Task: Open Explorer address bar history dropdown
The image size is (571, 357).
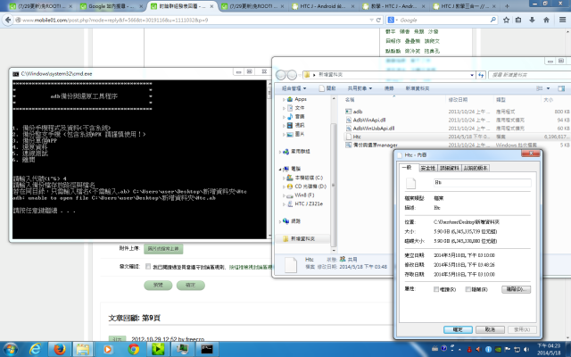Action: coord(472,75)
